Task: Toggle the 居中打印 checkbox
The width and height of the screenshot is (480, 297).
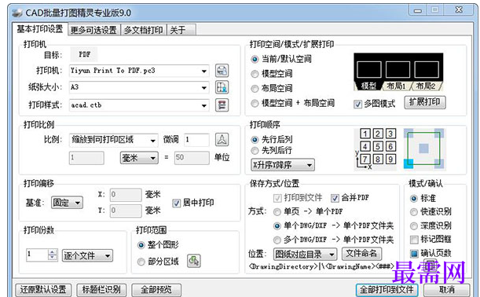Action: pos(176,203)
